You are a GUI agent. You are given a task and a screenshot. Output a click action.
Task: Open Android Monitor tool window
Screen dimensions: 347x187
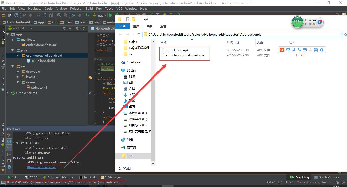[58, 177]
